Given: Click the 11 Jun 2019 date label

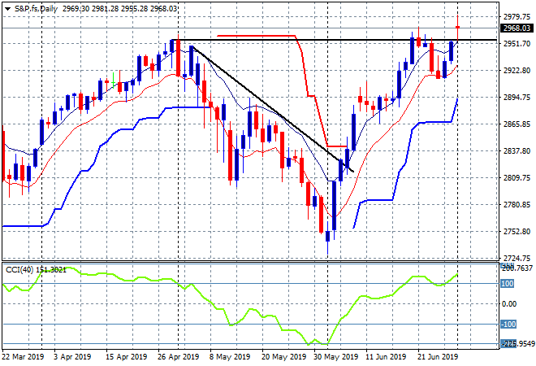Looking at the screenshot, I should click(x=386, y=357).
